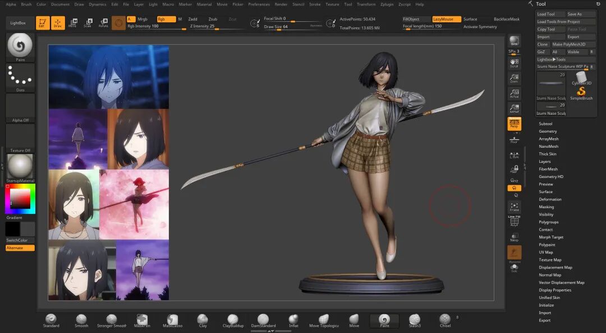606x333 pixels.
Task: Toggle Local Symmetry (L.Sym)
Action: tap(514, 155)
